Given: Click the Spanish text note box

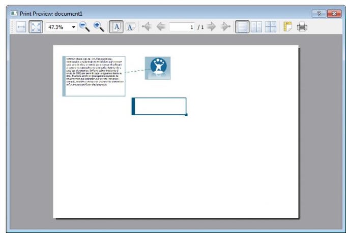Looking at the screenshot, I should pos(94,76).
